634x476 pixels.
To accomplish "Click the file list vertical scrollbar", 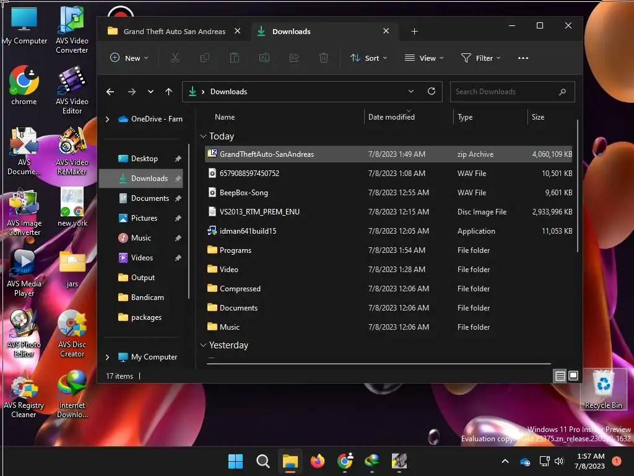I will 578,186.
